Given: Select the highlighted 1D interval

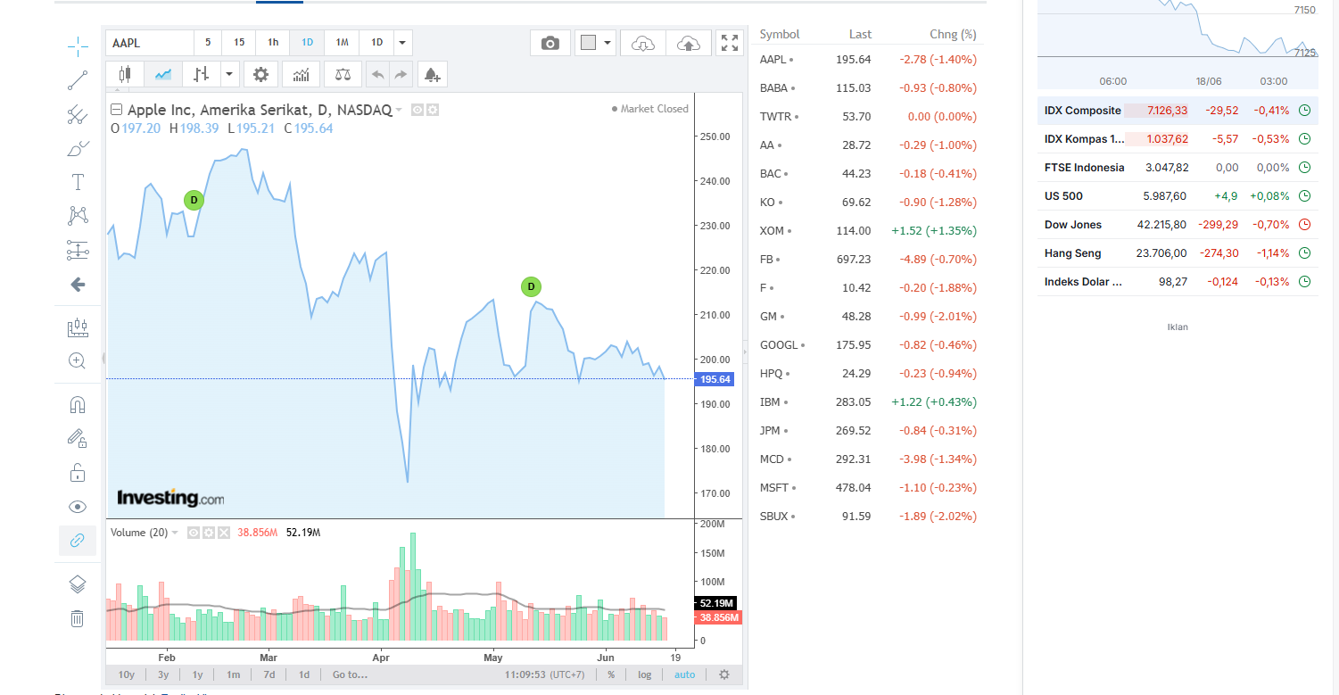Looking at the screenshot, I should [307, 43].
